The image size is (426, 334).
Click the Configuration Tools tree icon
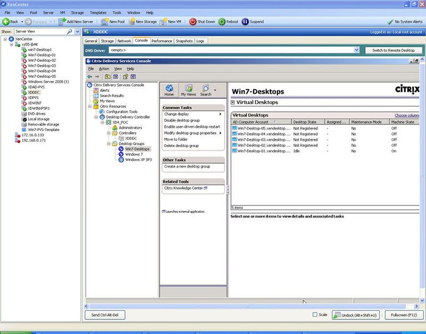(x=102, y=111)
